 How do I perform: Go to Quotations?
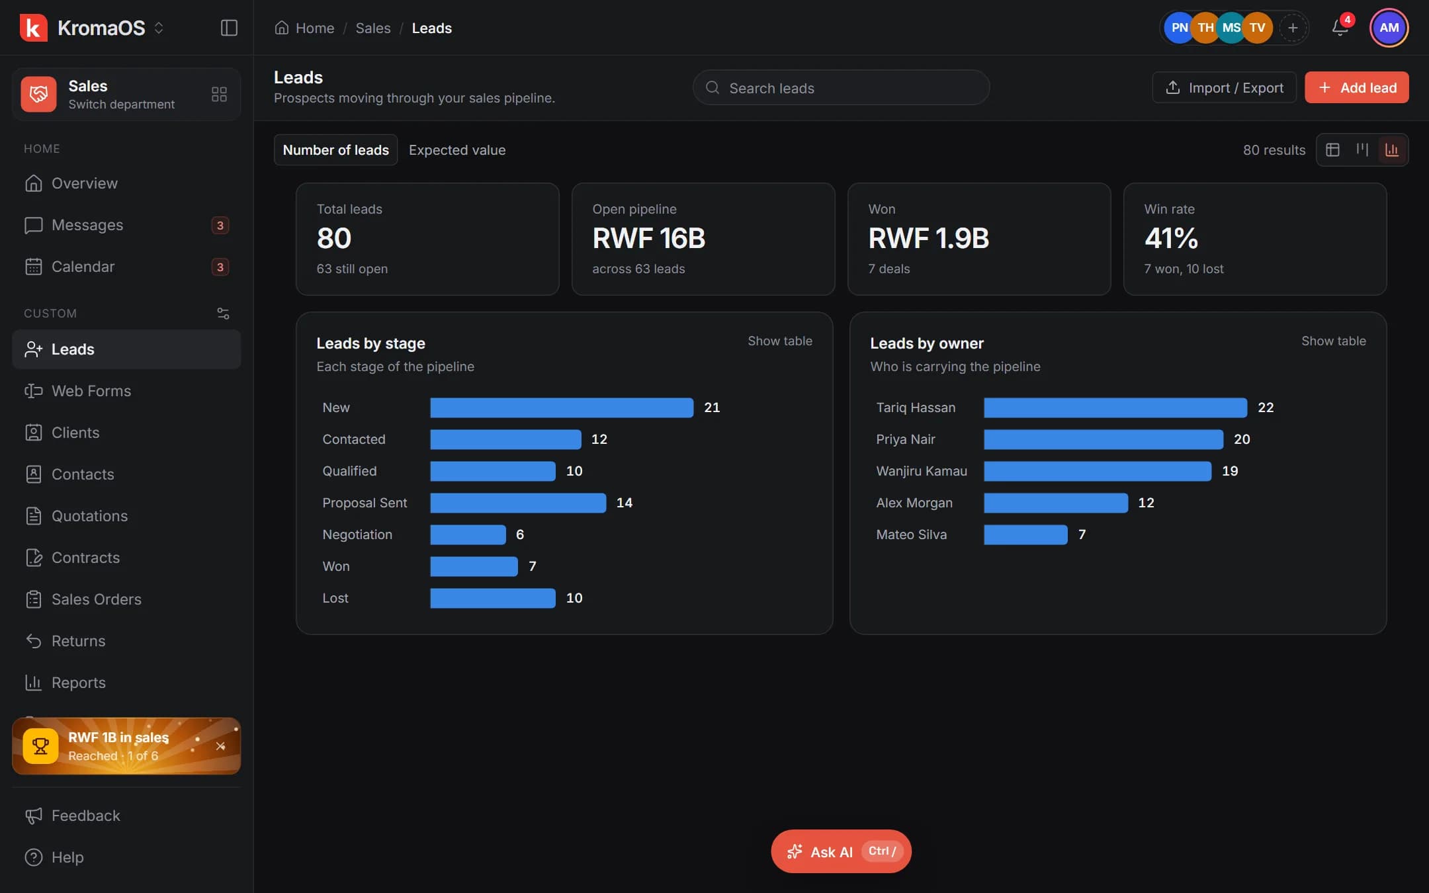[126, 516]
